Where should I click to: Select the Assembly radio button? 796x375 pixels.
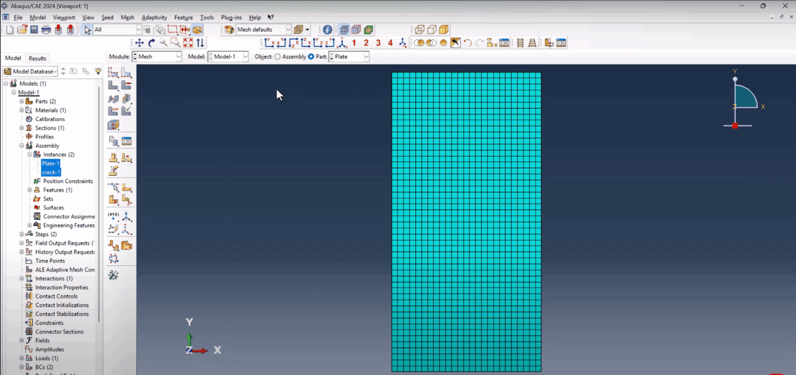click(277, 57)
